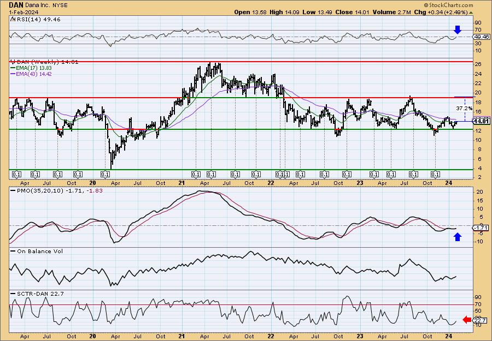Viewport: 492px width, 341px height.
Task: Click the -1.71 PMO value tag
Action: [481, 228]
